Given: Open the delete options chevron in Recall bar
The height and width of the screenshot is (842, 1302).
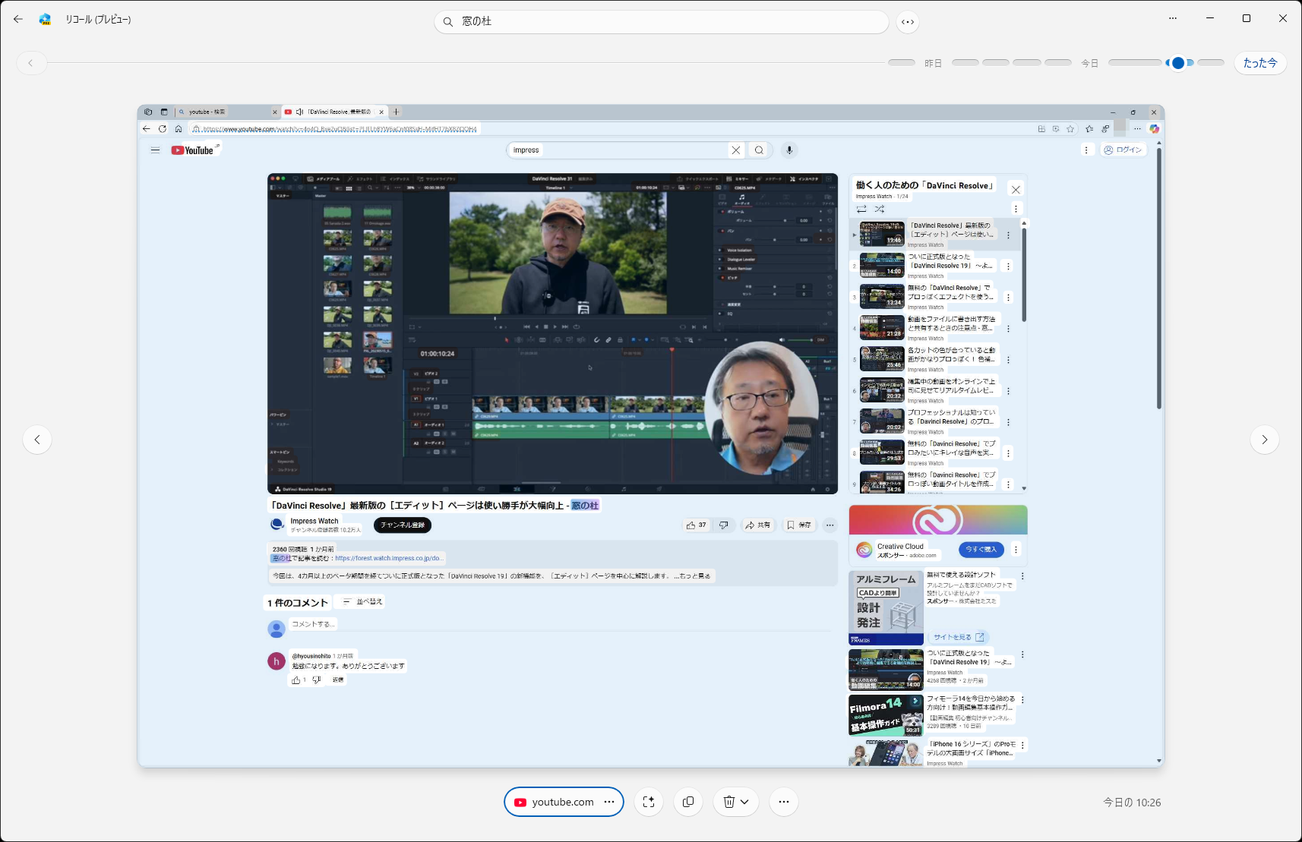Looking at the screenshot, I should pyautogui.click(x=745, y=801).
